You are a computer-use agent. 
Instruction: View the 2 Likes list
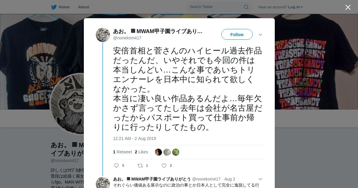pos(141,152)
